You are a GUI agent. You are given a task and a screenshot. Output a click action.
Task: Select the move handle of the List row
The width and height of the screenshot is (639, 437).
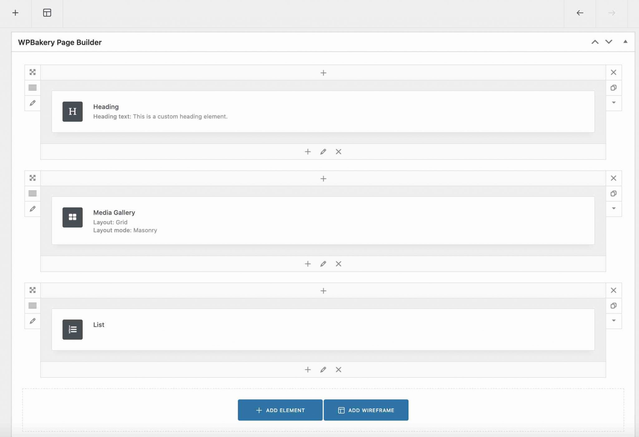[33, 290]
